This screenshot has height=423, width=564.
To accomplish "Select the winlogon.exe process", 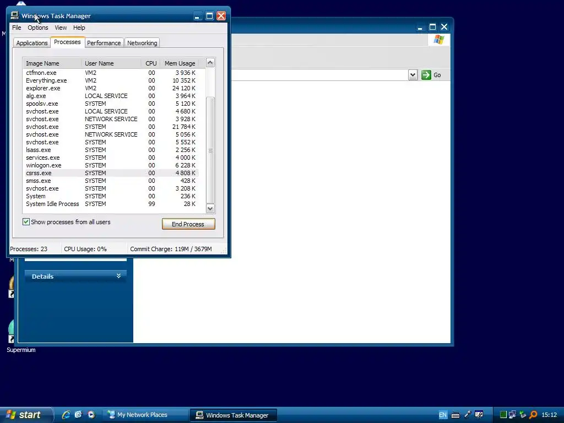I will click(x=110, y=165).
